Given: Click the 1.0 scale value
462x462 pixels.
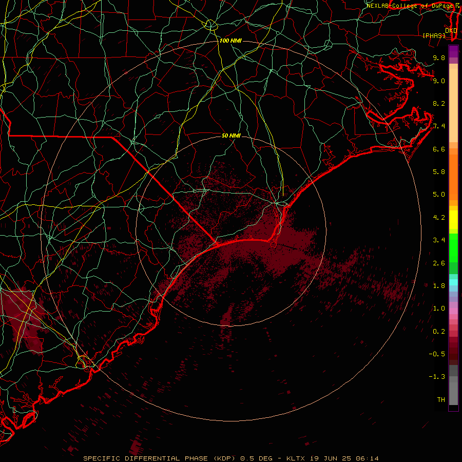Looking at the screenshot, I should [x=439, y=309].
